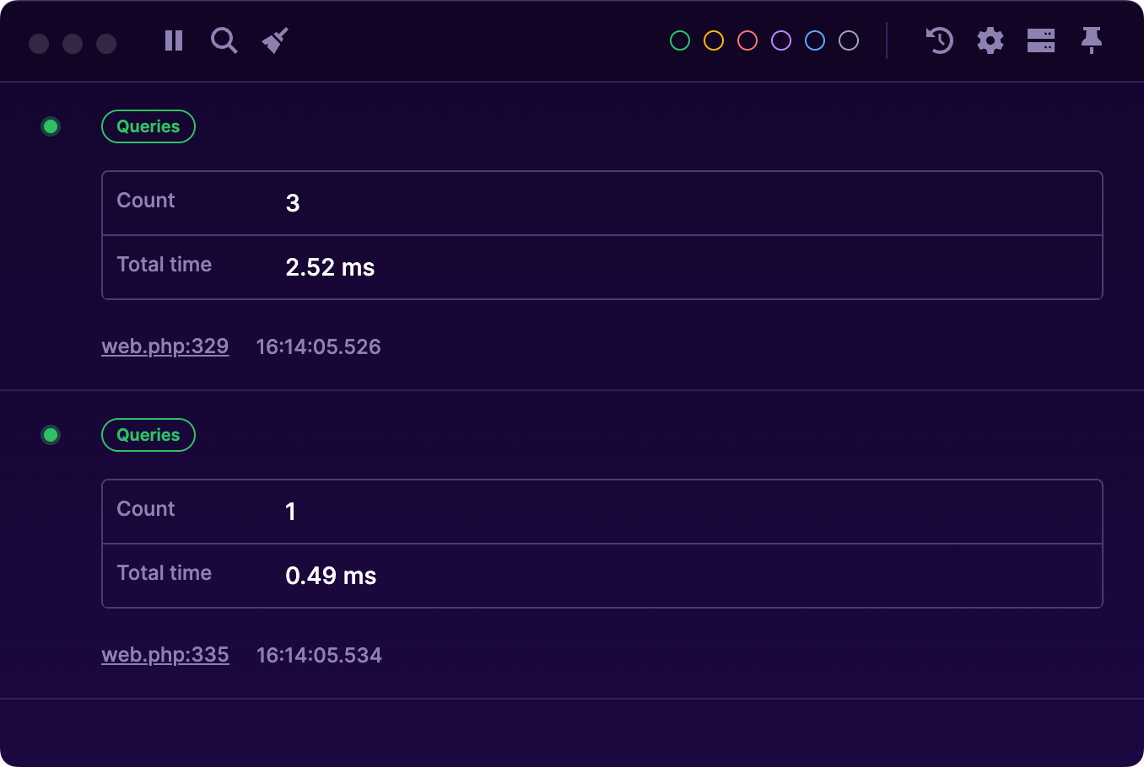Click the second Queries badge

pyautogui.click(x=148, y=434)
